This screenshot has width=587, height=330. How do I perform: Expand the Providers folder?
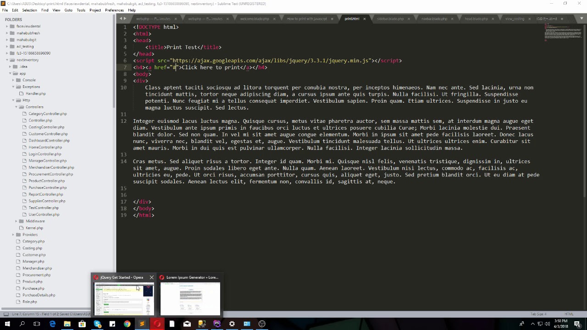click(x=13, y=235)
